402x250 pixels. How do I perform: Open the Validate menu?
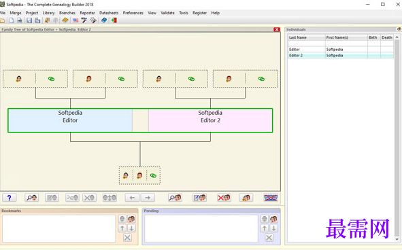click(168, 13)
